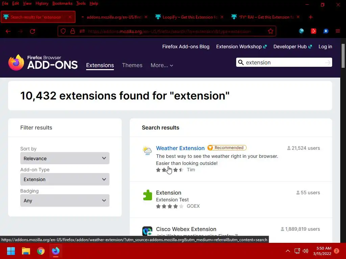Open the Edit menu
Image resolution: width=346 pixels, height=259 pixels.
pyautogui.click(x=16, y=3)
